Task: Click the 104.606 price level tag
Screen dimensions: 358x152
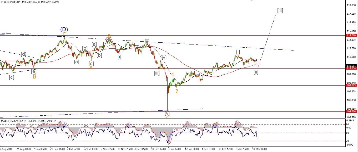Action: tap(351, 111)
